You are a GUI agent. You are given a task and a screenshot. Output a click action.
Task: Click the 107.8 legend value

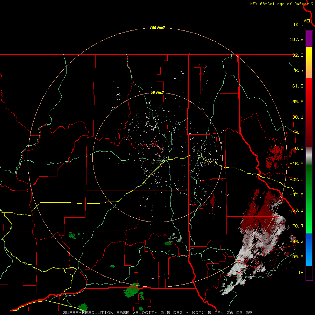(296, 39)
